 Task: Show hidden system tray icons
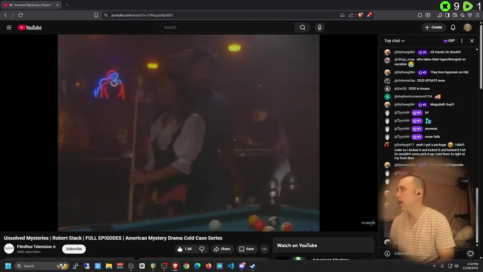pyautogui.click(x=434, y=266)
